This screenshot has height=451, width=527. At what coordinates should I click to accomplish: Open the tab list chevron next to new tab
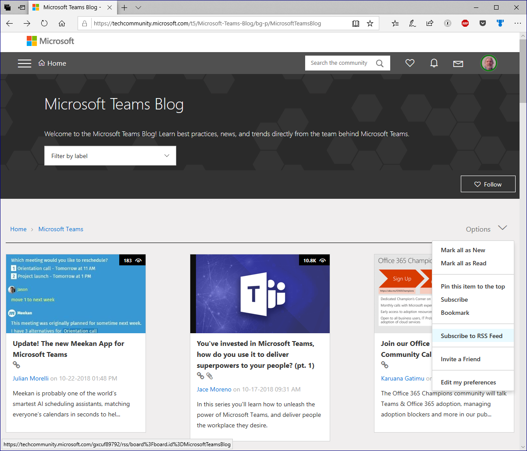point(139,7)
